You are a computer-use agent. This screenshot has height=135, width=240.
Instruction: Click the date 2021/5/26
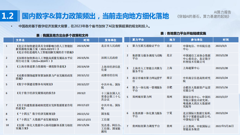point(83,125)
